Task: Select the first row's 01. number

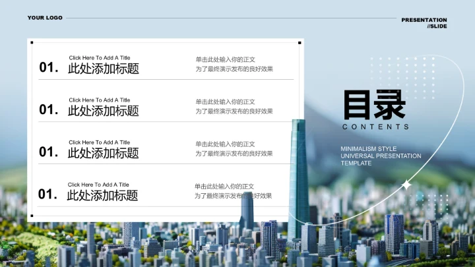Action: pyautogui.click(x=49, y=67)
